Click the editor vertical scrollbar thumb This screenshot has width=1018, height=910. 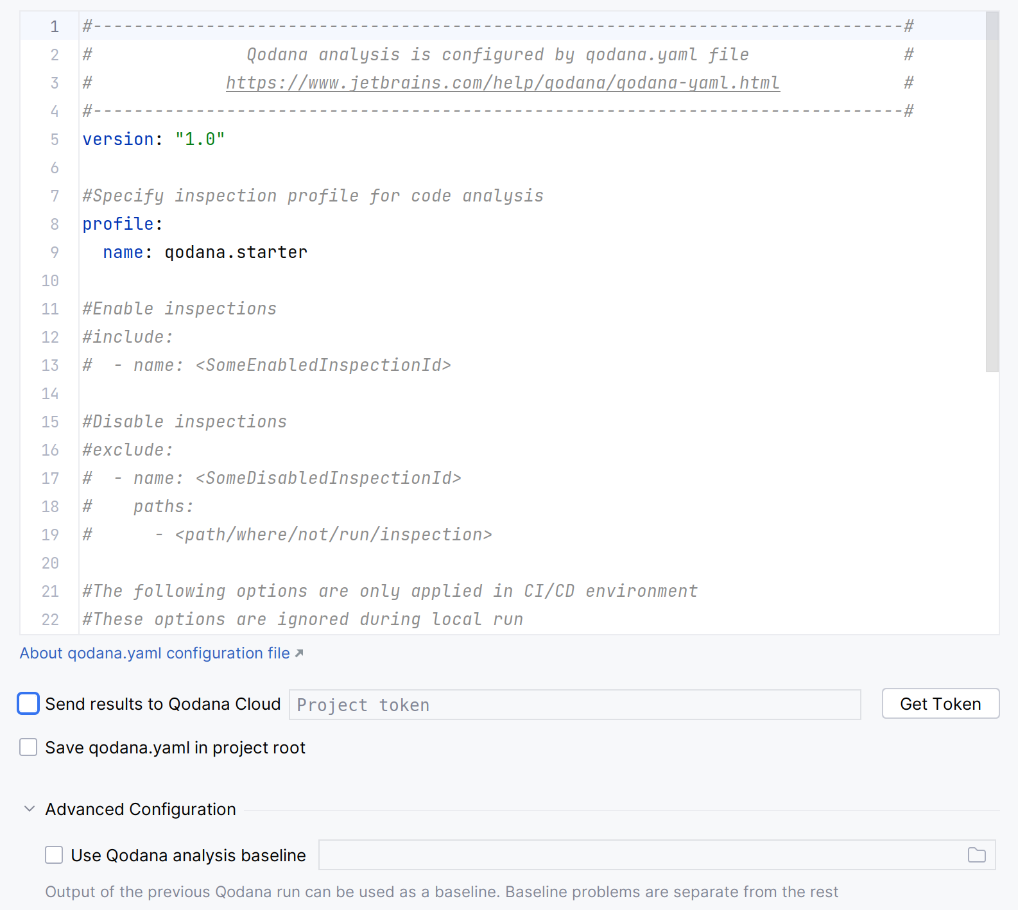992,192
